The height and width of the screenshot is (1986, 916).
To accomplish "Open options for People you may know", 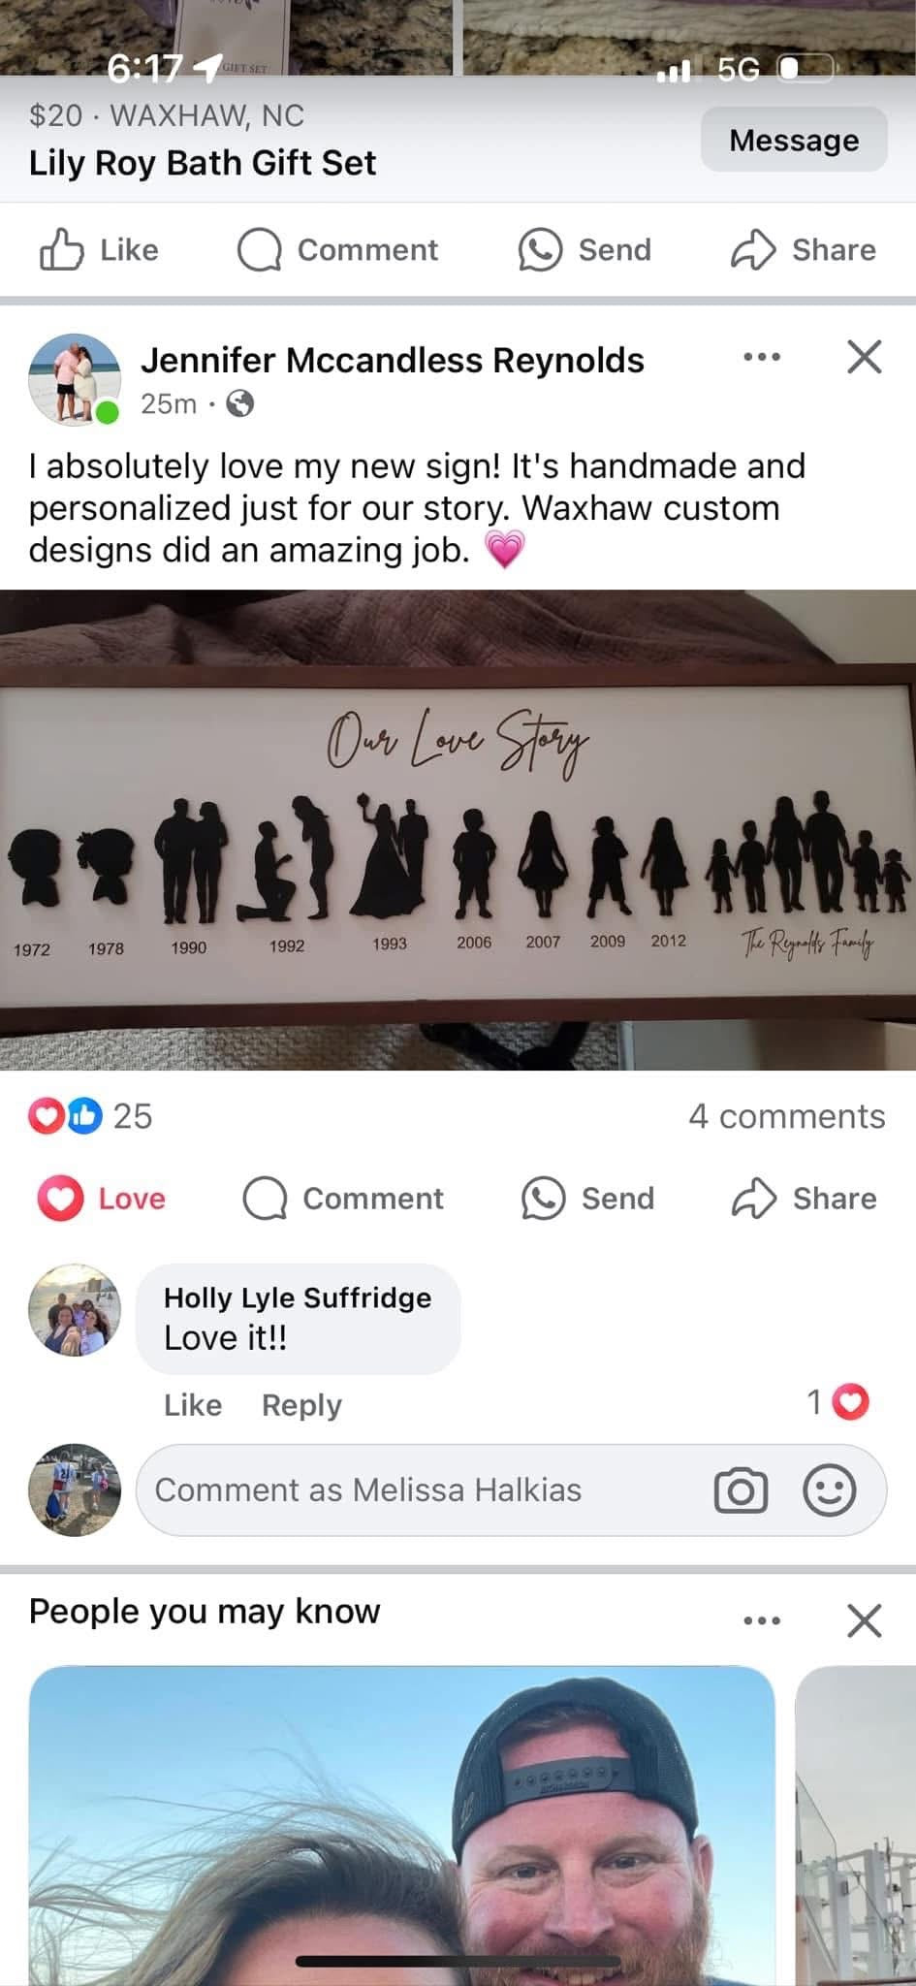I will click(762, 1620).
